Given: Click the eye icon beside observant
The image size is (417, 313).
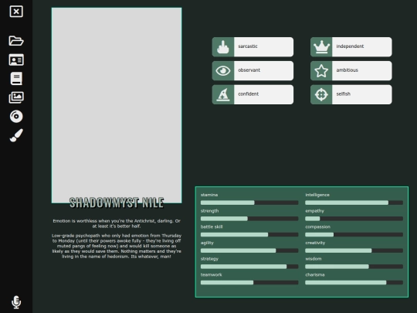Looking at the screenshot, I should 223,71.
